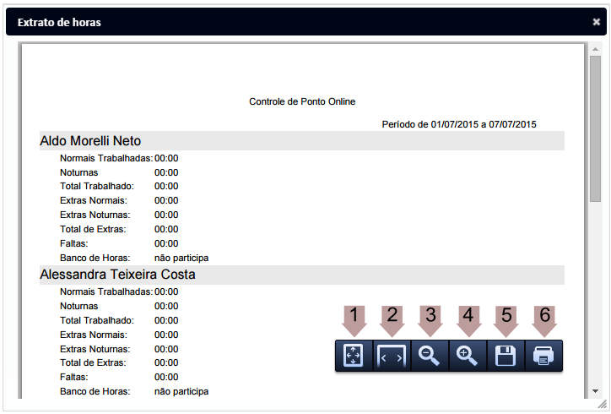Print the report using the printer icon

543,357
